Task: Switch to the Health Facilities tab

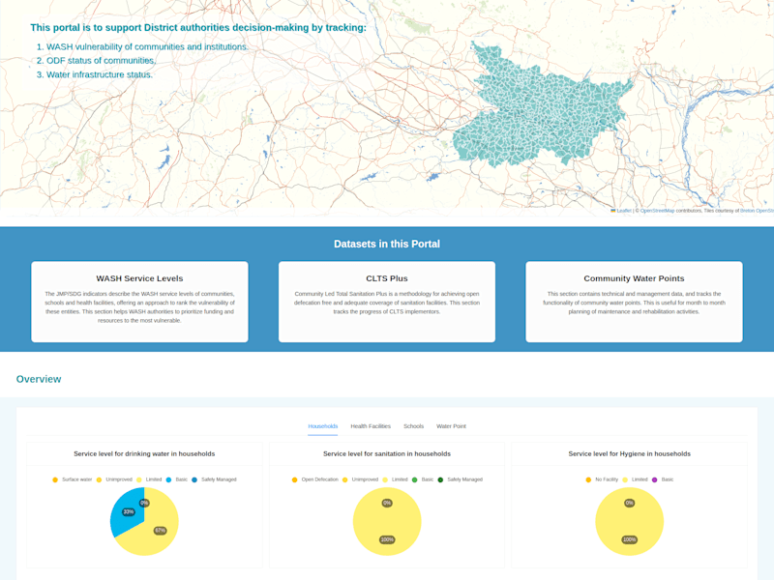Action: [371, 426]
